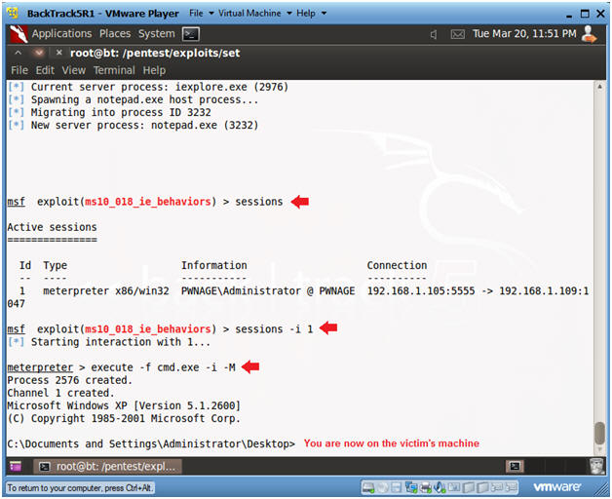Click VMware CD/DVD device icon
Viewport: 612px width, 499px height.
pyautogui.click(x=384, y=487)
